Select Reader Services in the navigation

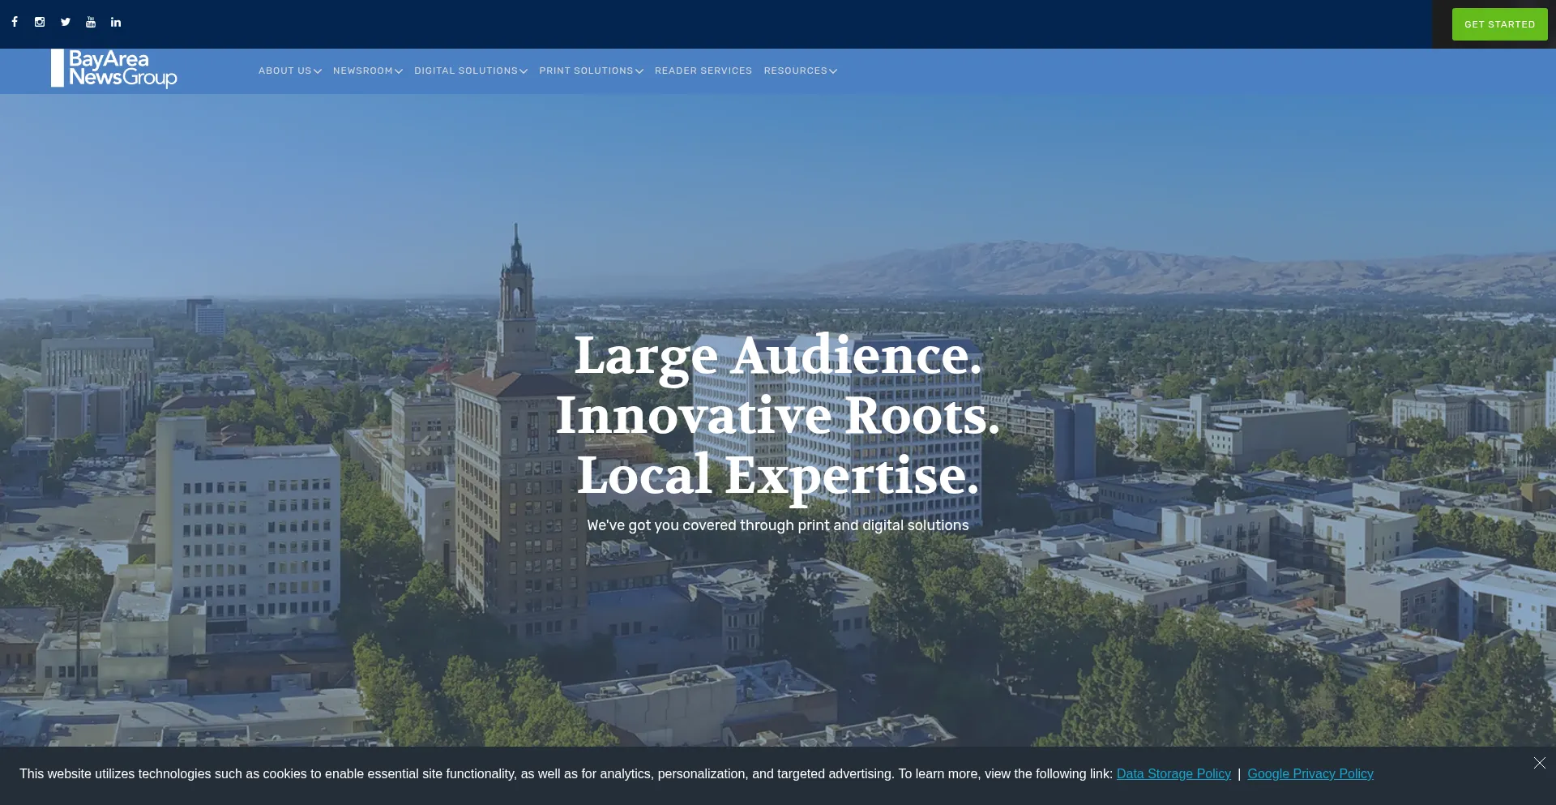[703, 71]
